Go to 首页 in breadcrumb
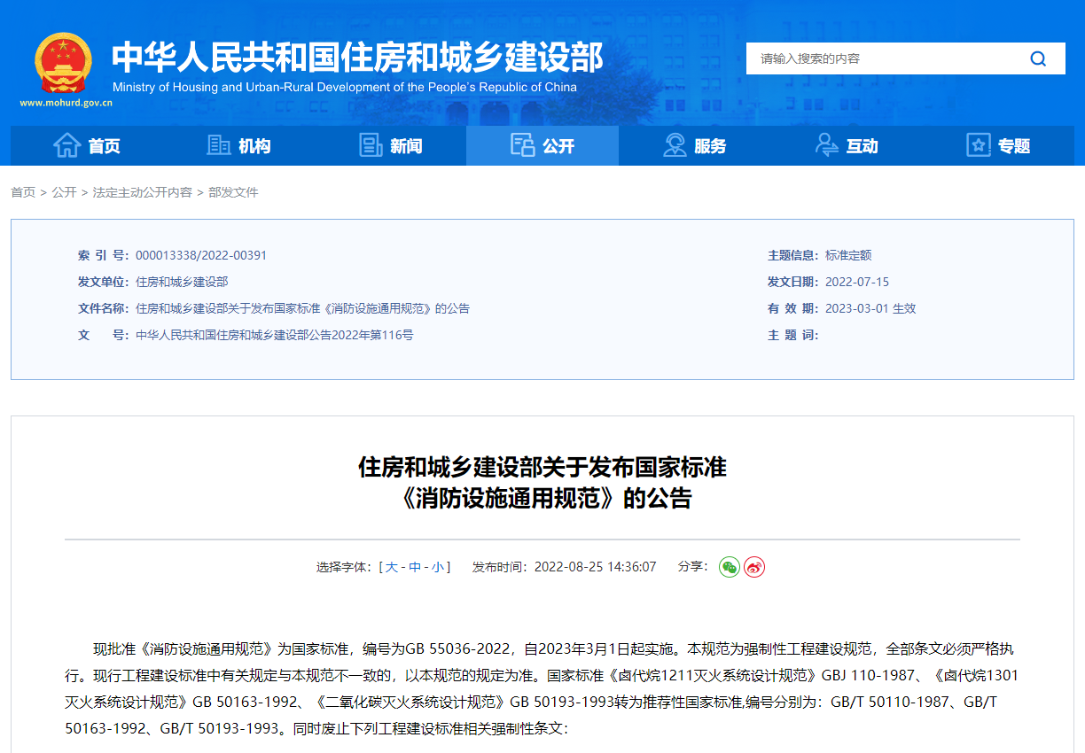The width and height of the screenshot is (1085, 753). (x=23, y=192)
